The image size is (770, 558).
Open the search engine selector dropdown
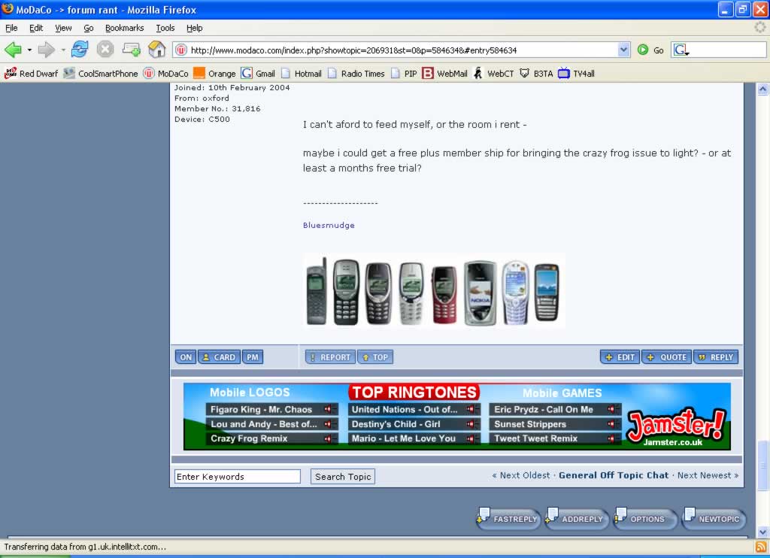pos(681,50)
